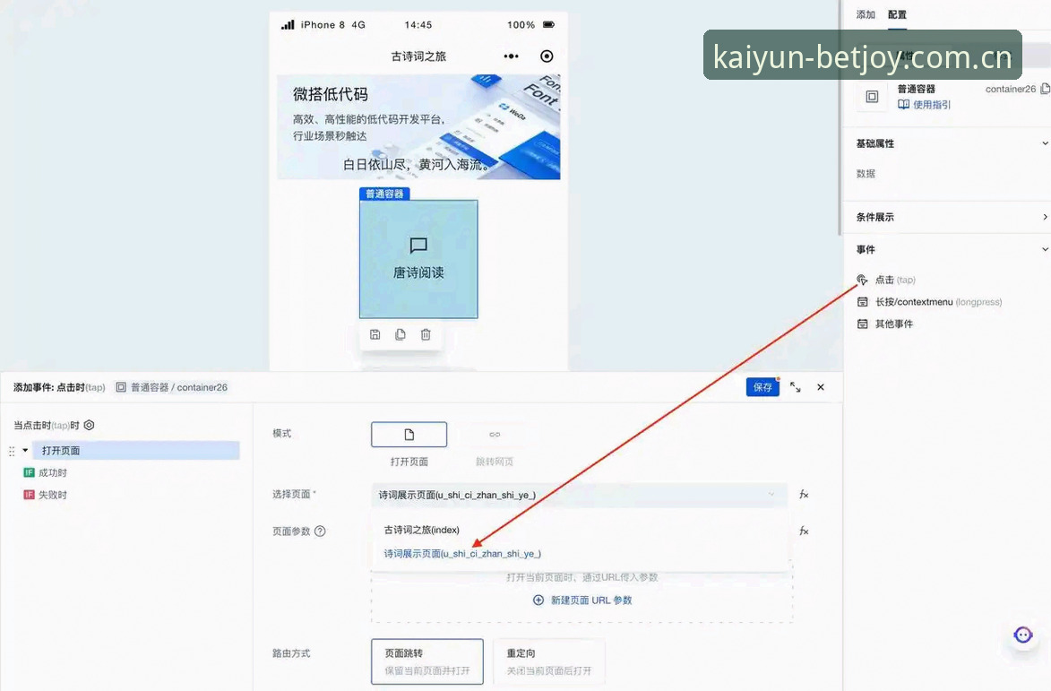Choose the 重定向 routing option
The height and width of the screenshot is (691, 1051).
pos(549,661)
